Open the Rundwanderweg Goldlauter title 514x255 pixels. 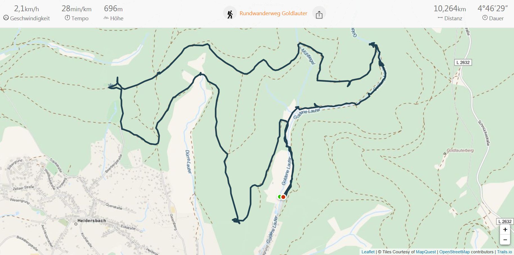[273, 13]
